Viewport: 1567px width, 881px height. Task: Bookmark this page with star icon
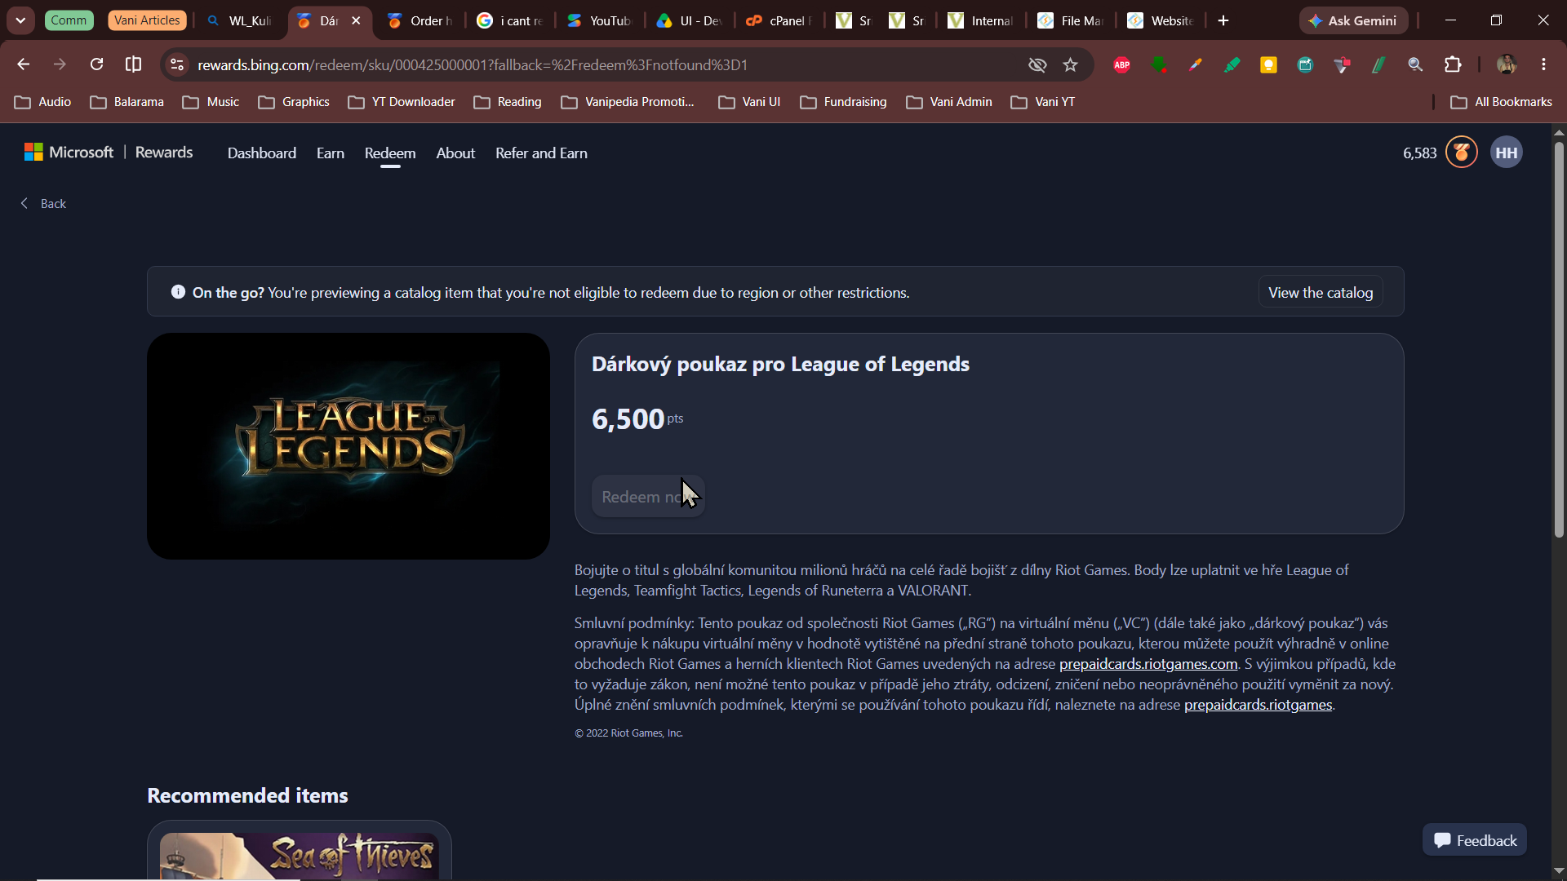[x=1071, y=64]
